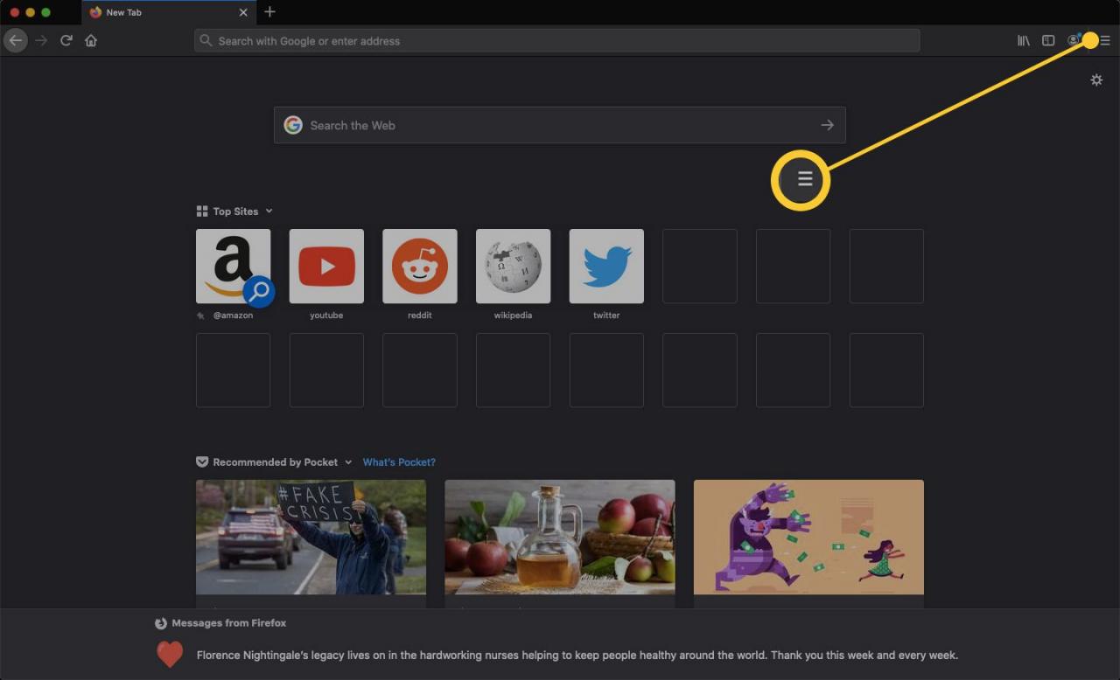
Task: Go back using the back arrow
Action: (x=15, y=40)
